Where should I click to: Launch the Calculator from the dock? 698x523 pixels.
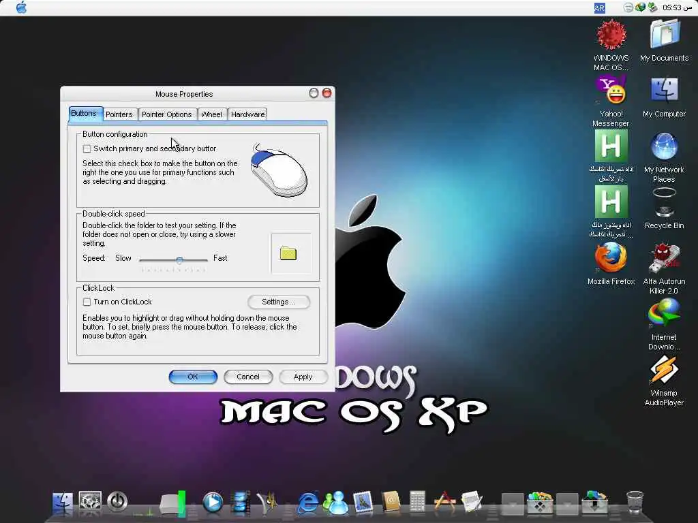click(417, 502)
